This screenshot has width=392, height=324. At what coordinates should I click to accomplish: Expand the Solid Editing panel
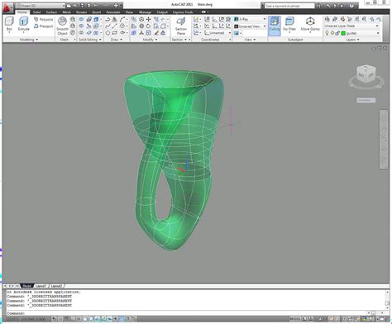(90, 40)
